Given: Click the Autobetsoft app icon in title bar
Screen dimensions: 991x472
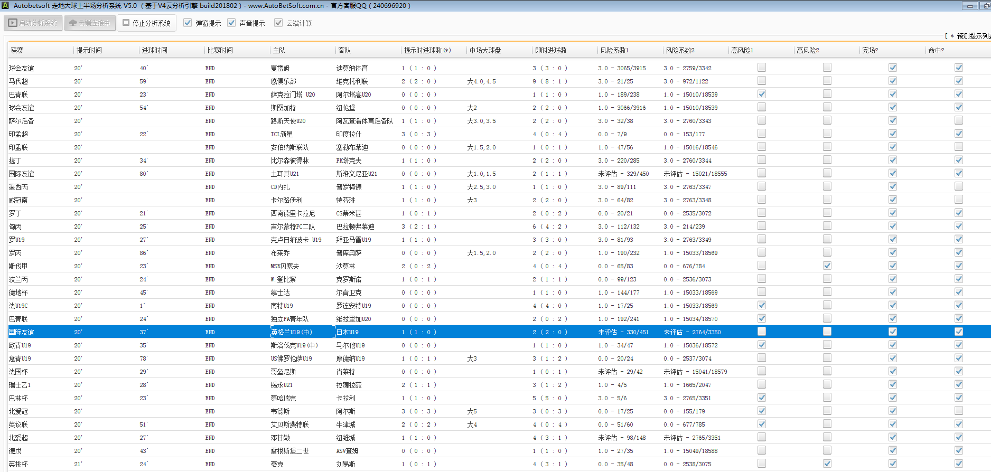Looking at the screenshot, I should click(x=5, y=5).
